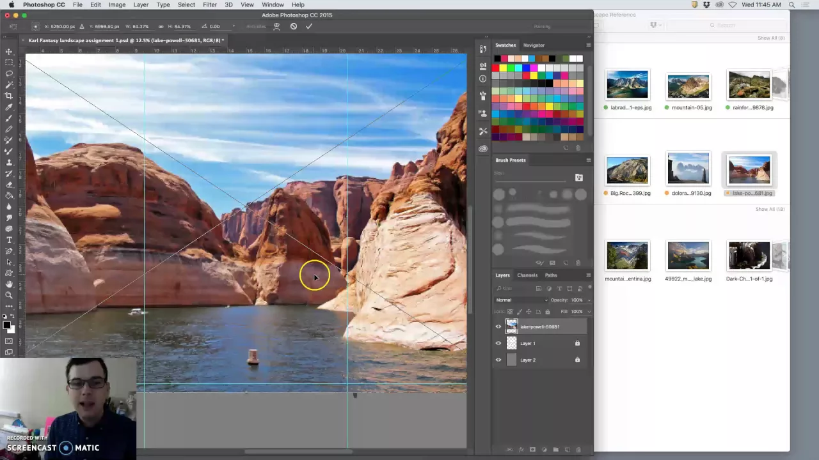This screenshot has width=819, height=460.
Task: Click the foreground color swatch
Action: [x=6, y=326]
